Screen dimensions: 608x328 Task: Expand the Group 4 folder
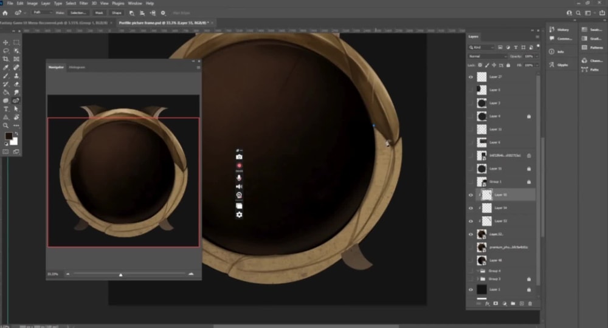coord(478,271)
